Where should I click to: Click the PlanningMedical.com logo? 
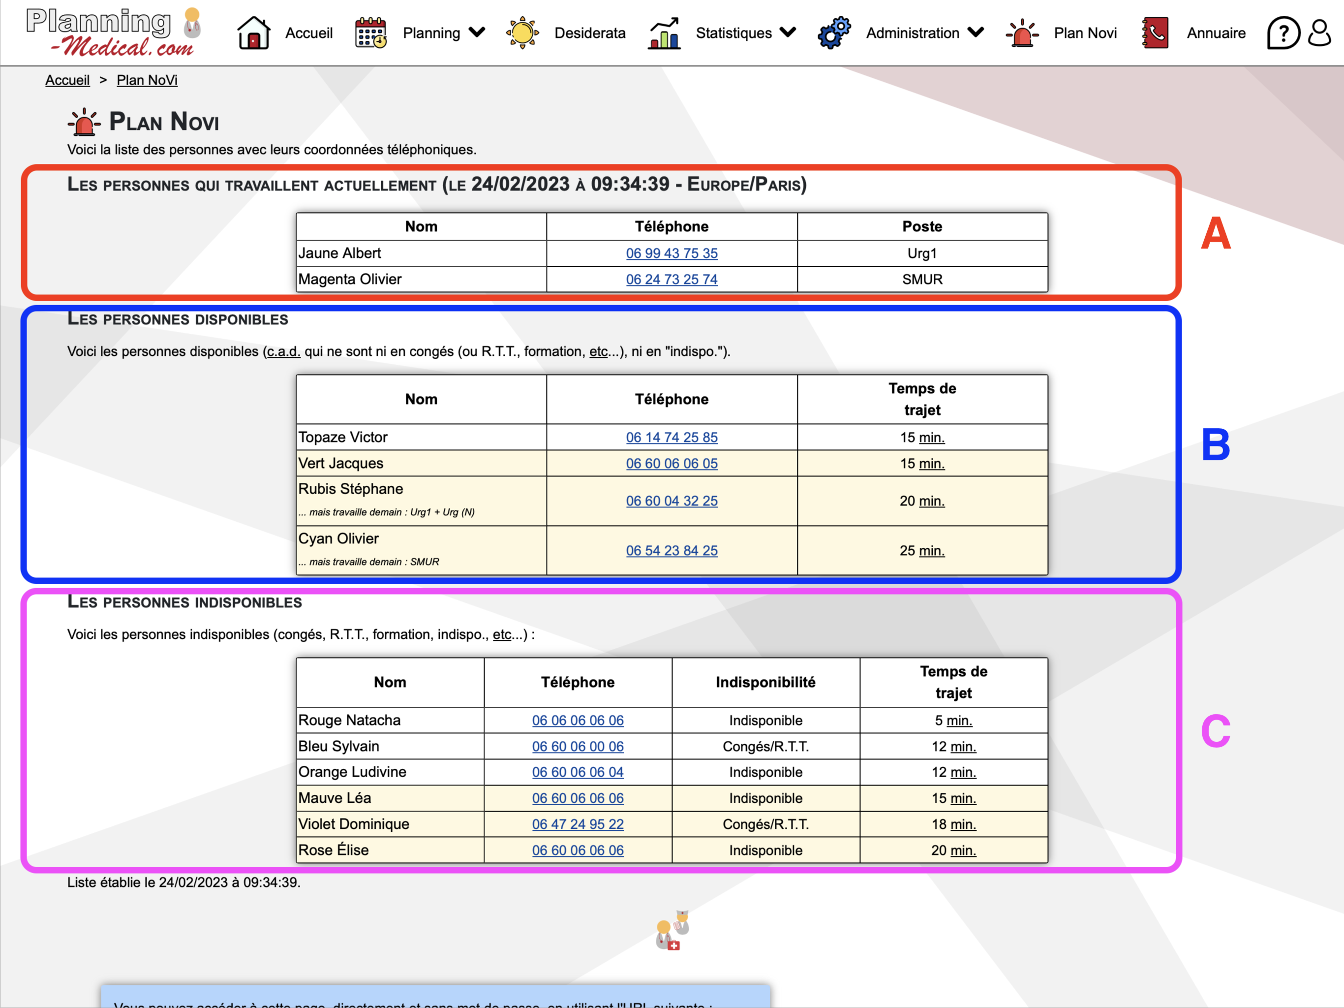tap(112, 33)
